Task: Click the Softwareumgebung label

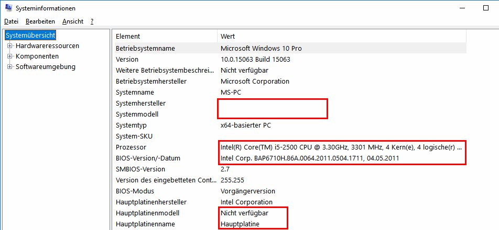Action: pyautogui.click(x=46, y=66)
